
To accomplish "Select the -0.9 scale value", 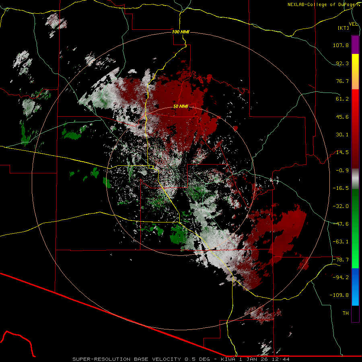I will coord(342,171).
